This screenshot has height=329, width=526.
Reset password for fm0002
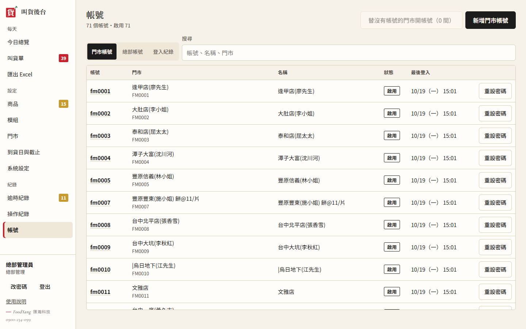coord(495,113)
